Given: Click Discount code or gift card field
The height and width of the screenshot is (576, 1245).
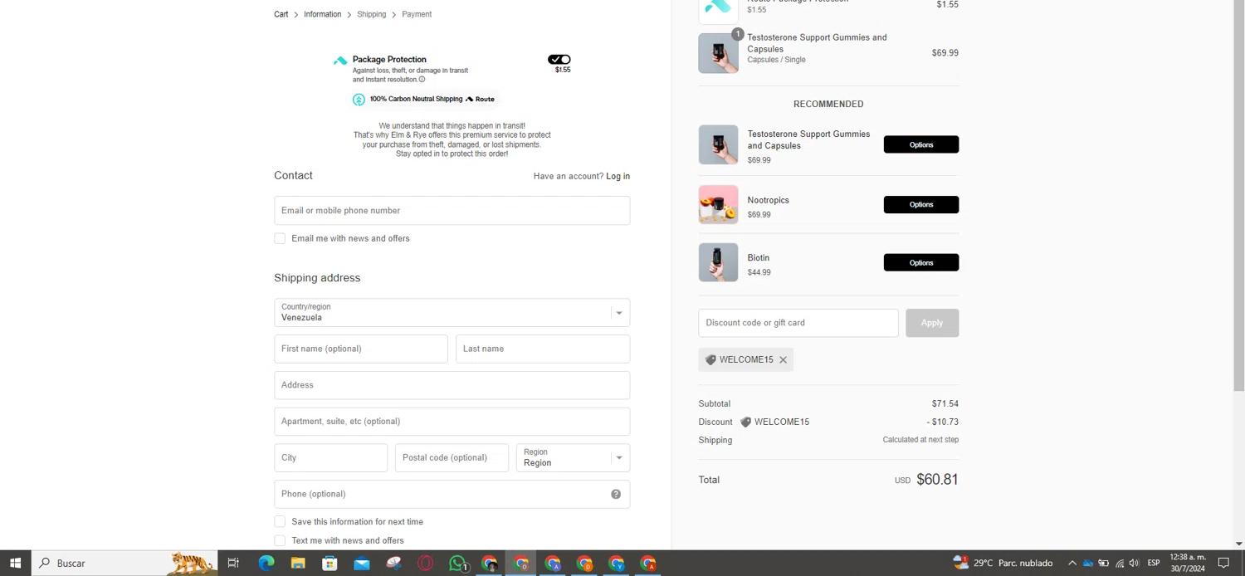Looking at the screenshot, I should tap(798, 323).
